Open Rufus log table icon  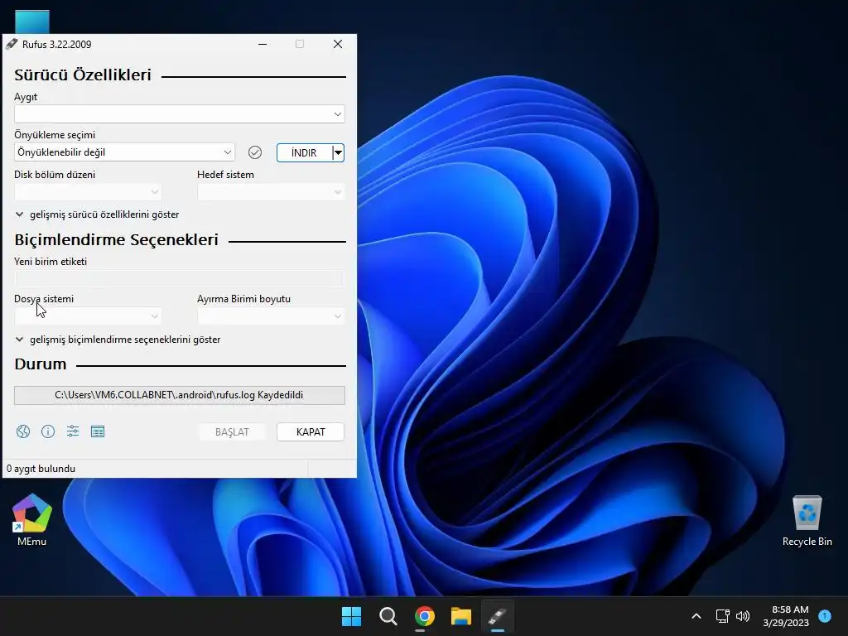[x=98, y=431]
